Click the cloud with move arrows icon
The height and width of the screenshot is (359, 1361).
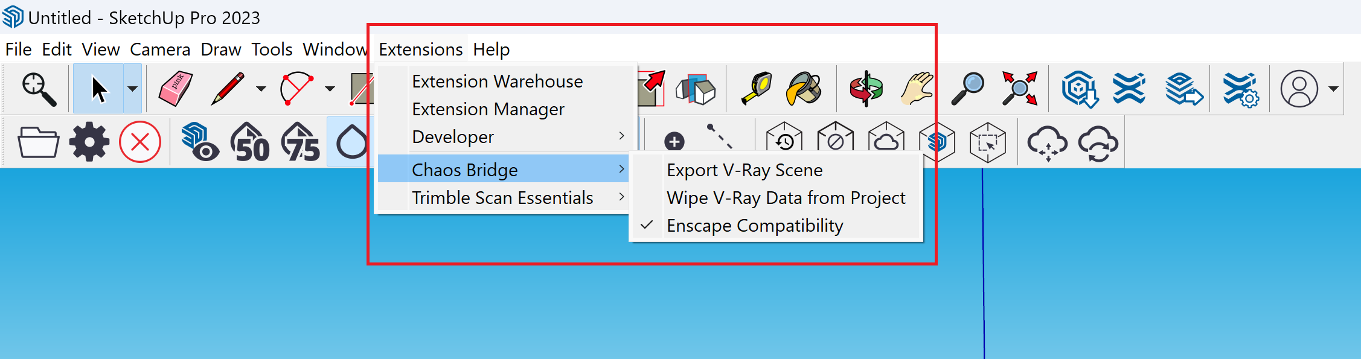pyautogui.click(x=1048, y=144)
